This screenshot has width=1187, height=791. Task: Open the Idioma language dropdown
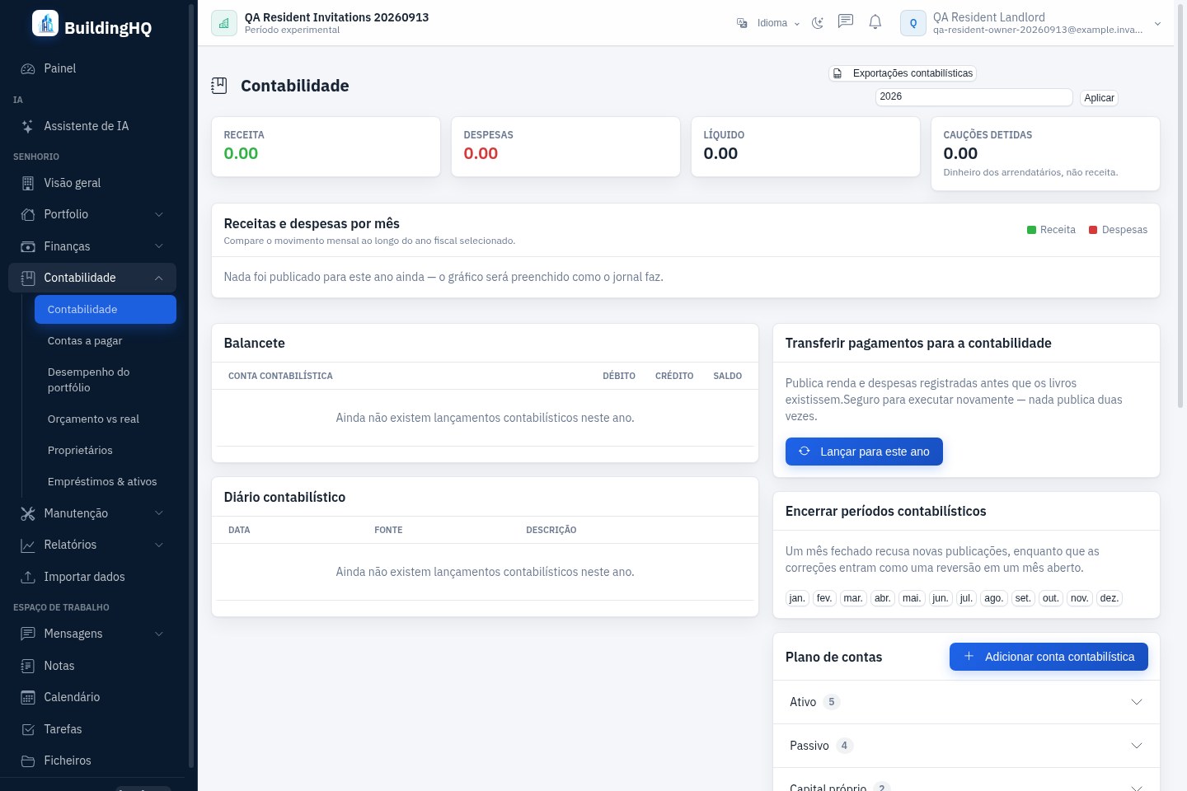[x=768, y=23]
